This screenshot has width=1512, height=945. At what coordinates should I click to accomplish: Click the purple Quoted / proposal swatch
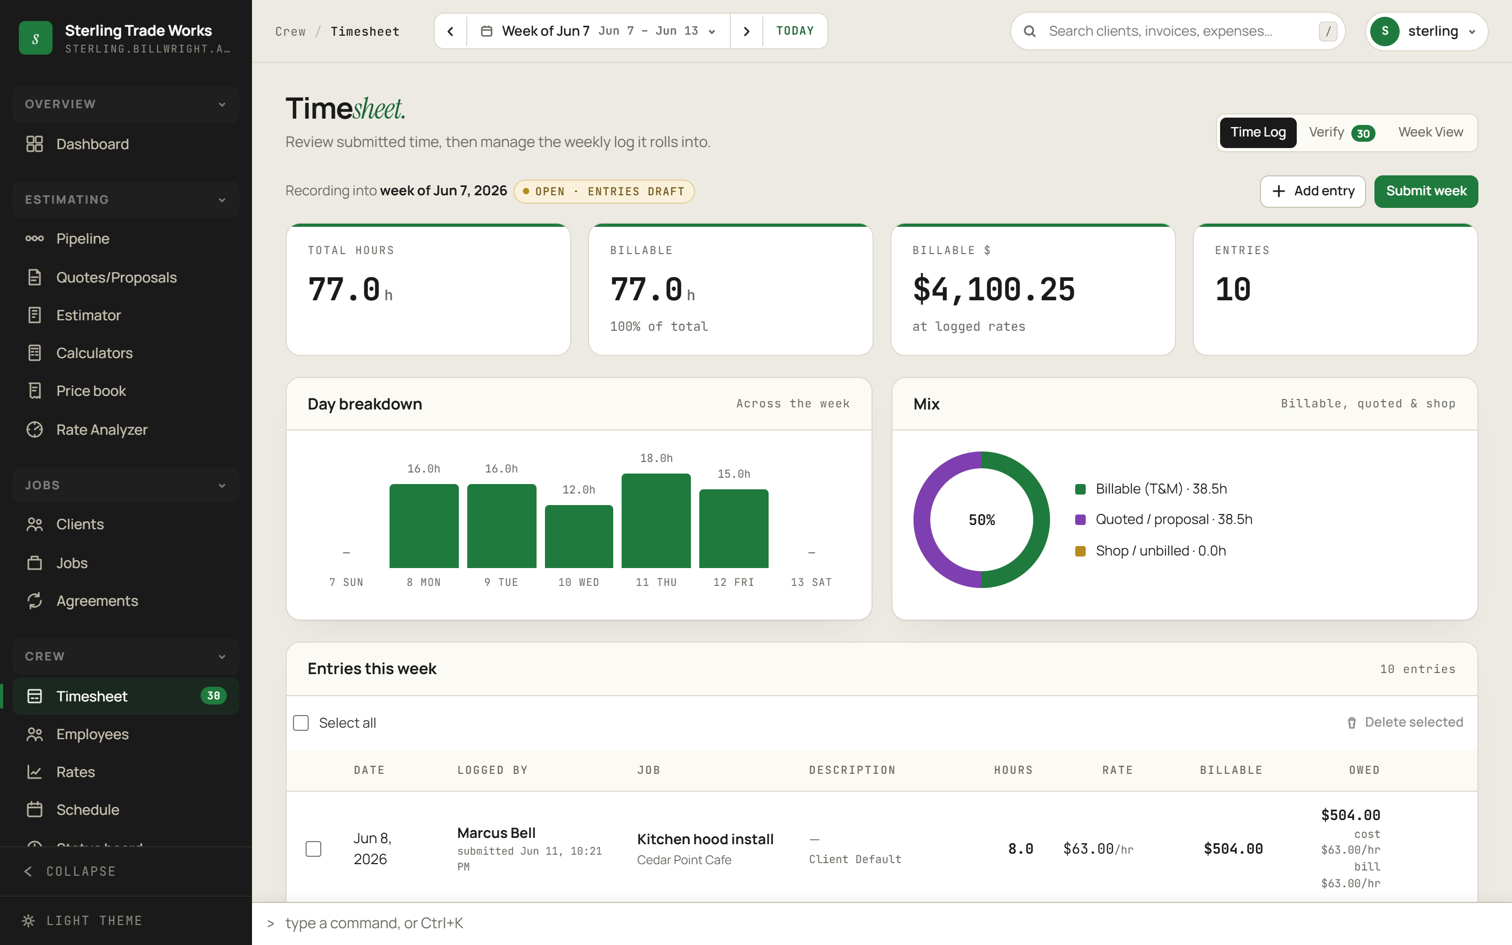coord(1080,520)
